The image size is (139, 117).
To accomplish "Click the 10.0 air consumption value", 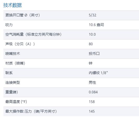I will point(92,34).
